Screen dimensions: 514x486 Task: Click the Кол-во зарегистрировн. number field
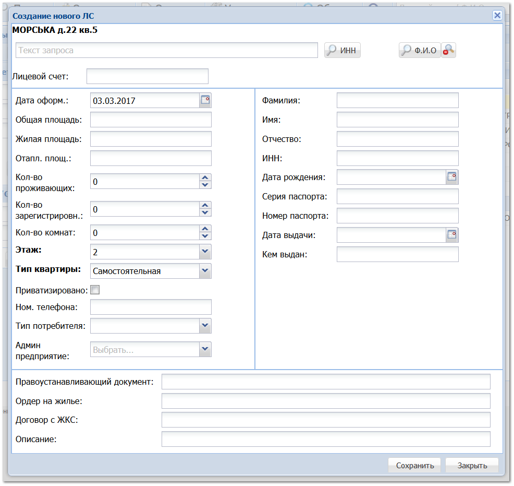point(145,209)
